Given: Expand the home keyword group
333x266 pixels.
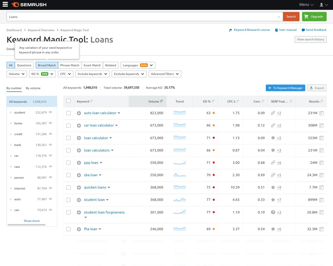Looking at the screenshot, I should point(10,123).
